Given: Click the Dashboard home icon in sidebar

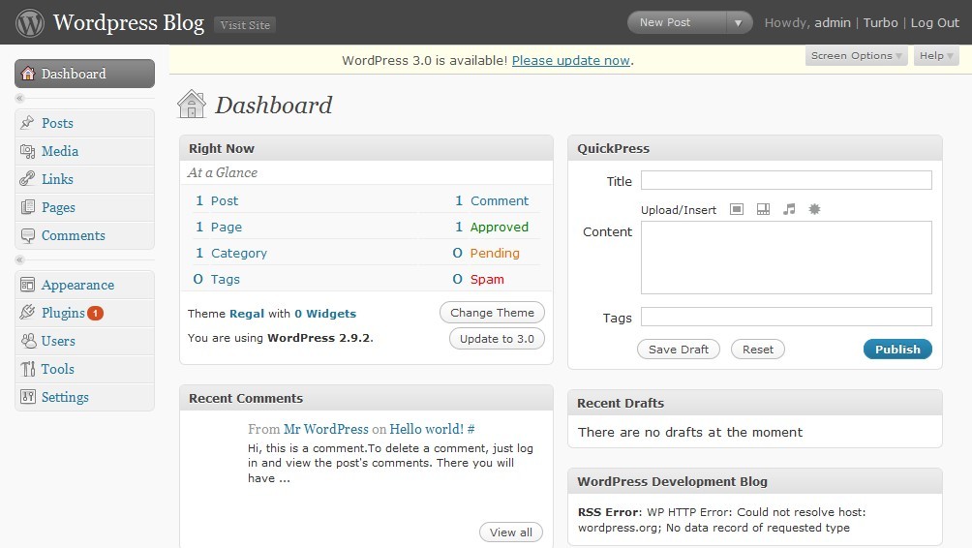Looking at the screenshot, I should pos(28,74).
